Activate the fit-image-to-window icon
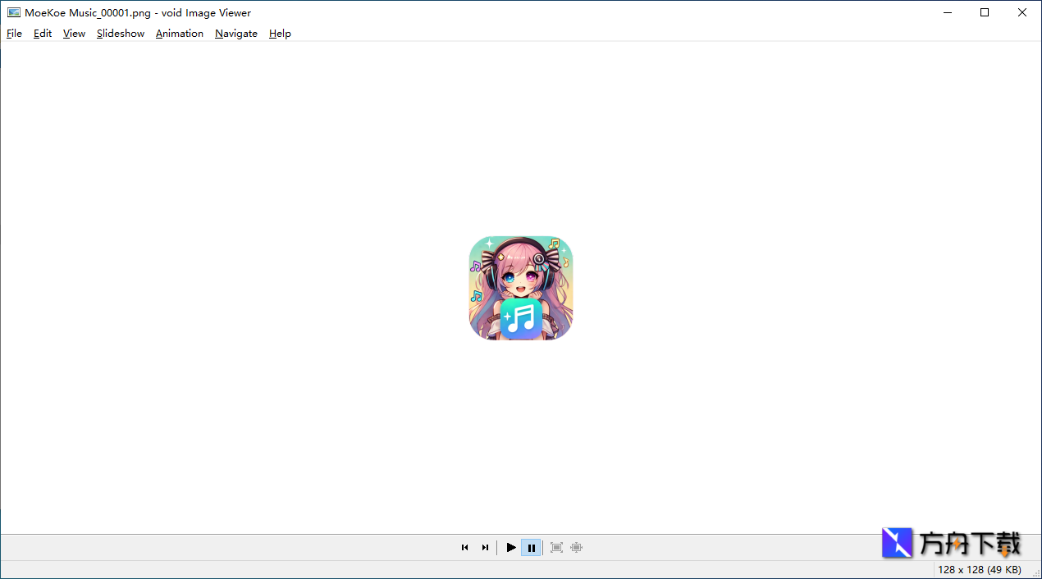 pos(556,547)
